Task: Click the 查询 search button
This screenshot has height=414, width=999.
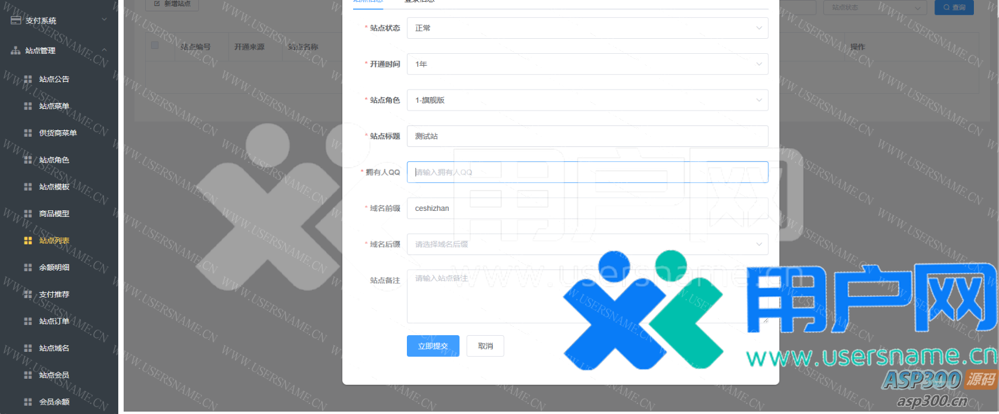Action: point(954,7)
